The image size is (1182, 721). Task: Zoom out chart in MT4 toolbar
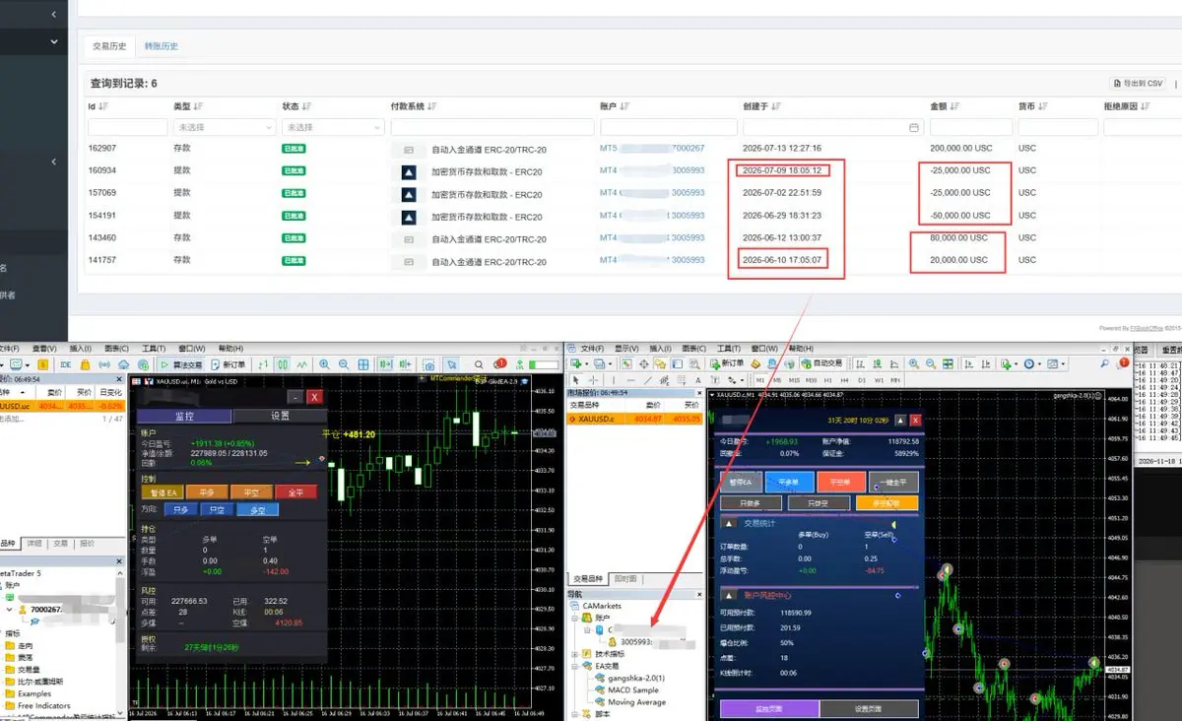(930, 363)
